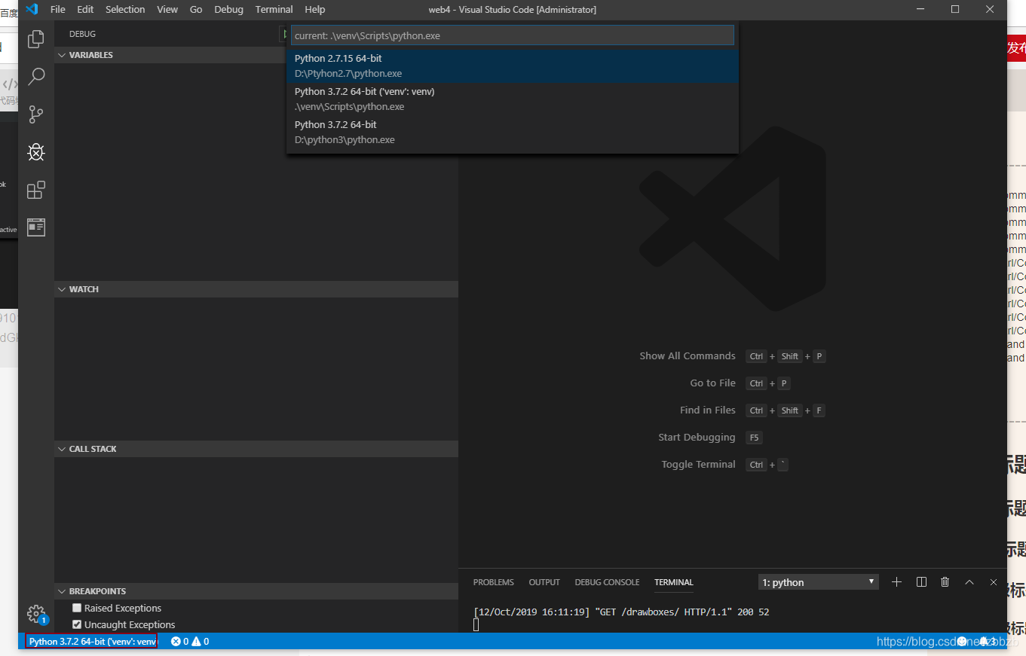
Task: Maximize panel with up chevron
Action: [969, 582]
